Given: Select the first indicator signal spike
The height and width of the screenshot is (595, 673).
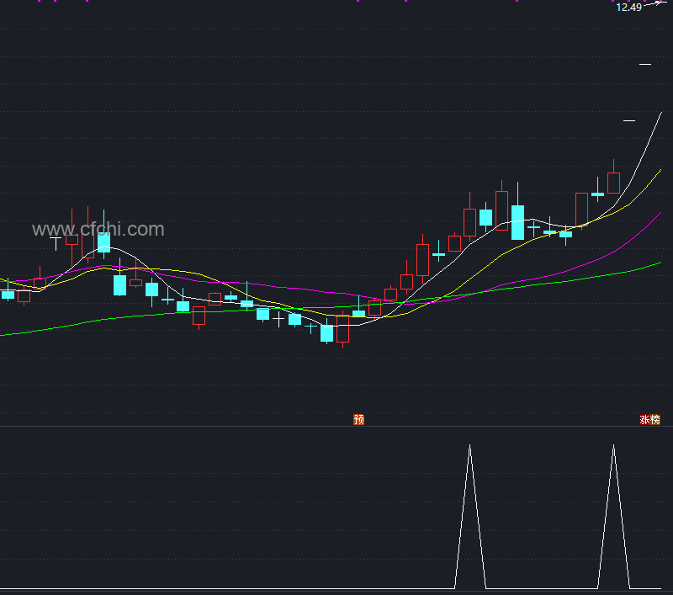Looking at the screenshot, I should click(x=470, y=515).
